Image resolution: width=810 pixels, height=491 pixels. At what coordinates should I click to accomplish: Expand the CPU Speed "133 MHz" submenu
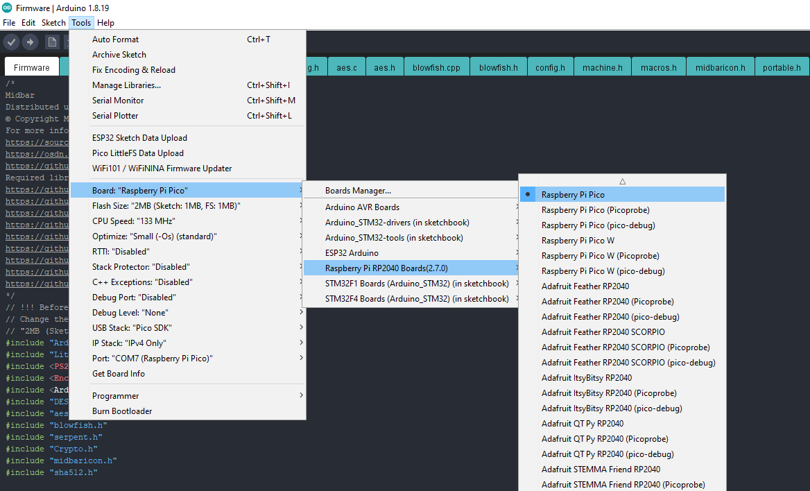coord(188,221)
